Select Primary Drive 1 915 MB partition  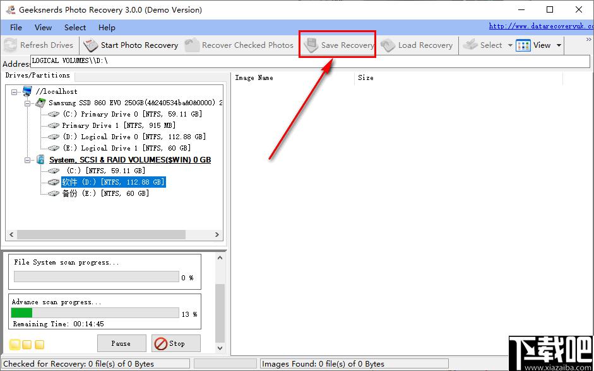click(119, 125)
